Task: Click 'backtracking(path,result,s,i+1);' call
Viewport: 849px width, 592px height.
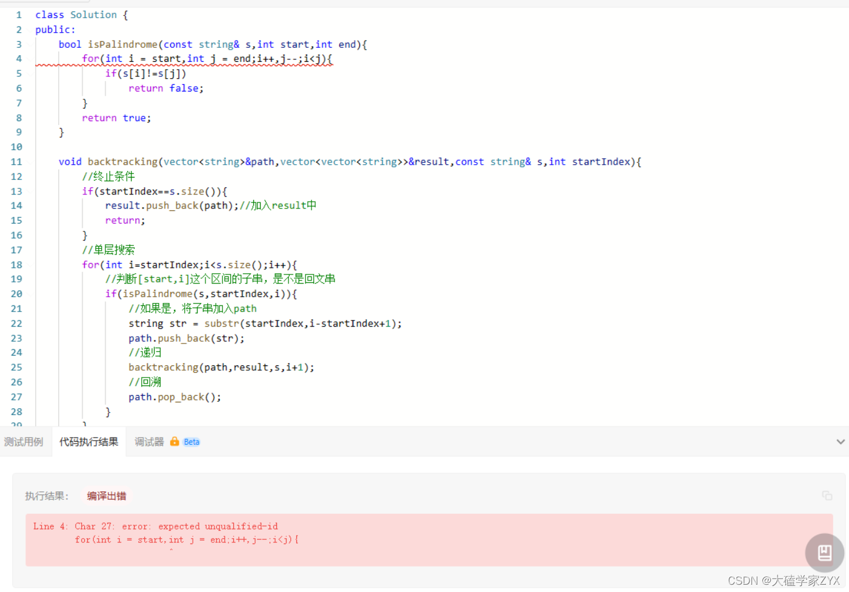Action: point(221,367)
